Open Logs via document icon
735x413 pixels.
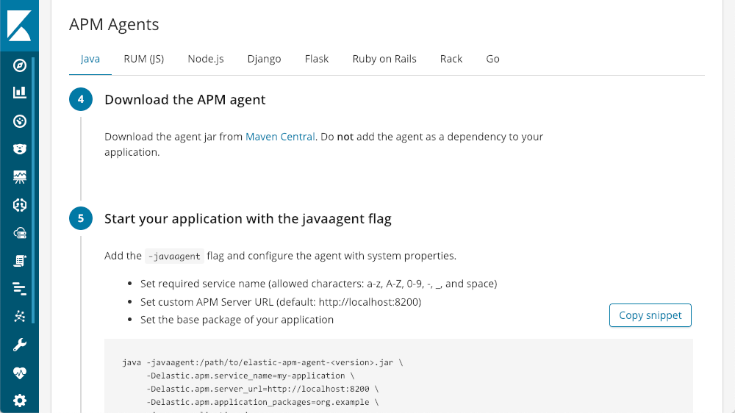click(19, 261)
